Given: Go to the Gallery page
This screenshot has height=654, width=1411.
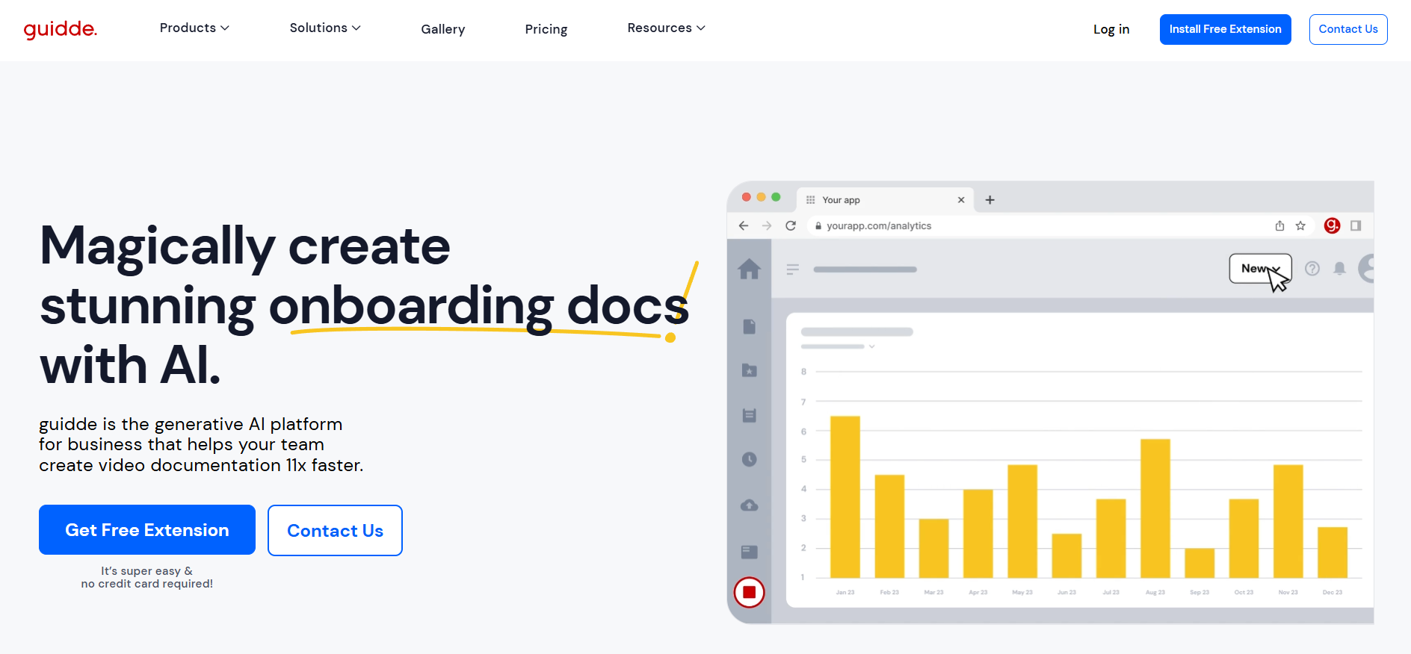Looking at the screenshot, I should pyautogui.click(x=442, y=29).
